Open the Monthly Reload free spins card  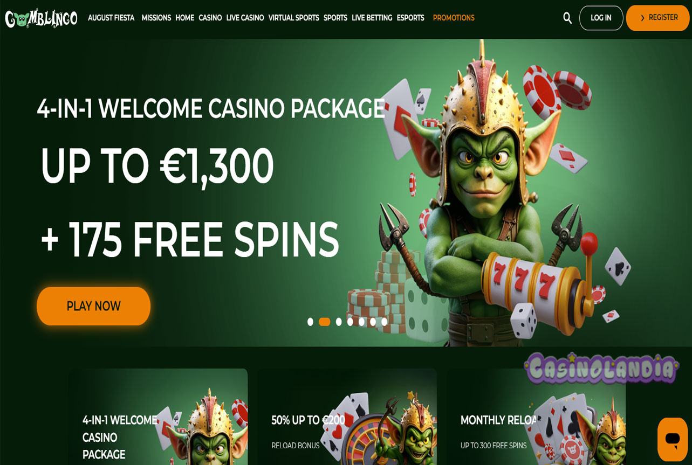[536, 417]
